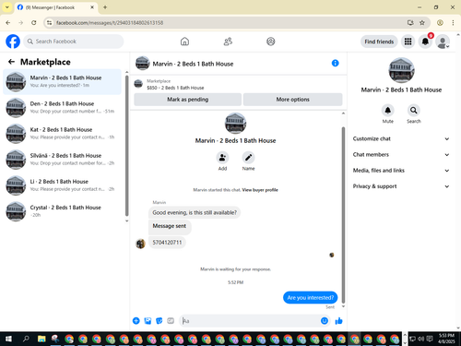Viewport: 461px width, 346px height.
Task: Open the Kat - 2 Beds 1 Bath House conversation
Action: pyautogui.click(x=63, y=133)
